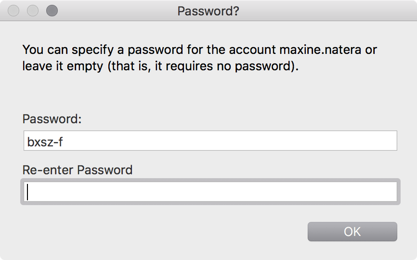Click into the Re-enter Password field
417x260 pixels.
(209, 192)
